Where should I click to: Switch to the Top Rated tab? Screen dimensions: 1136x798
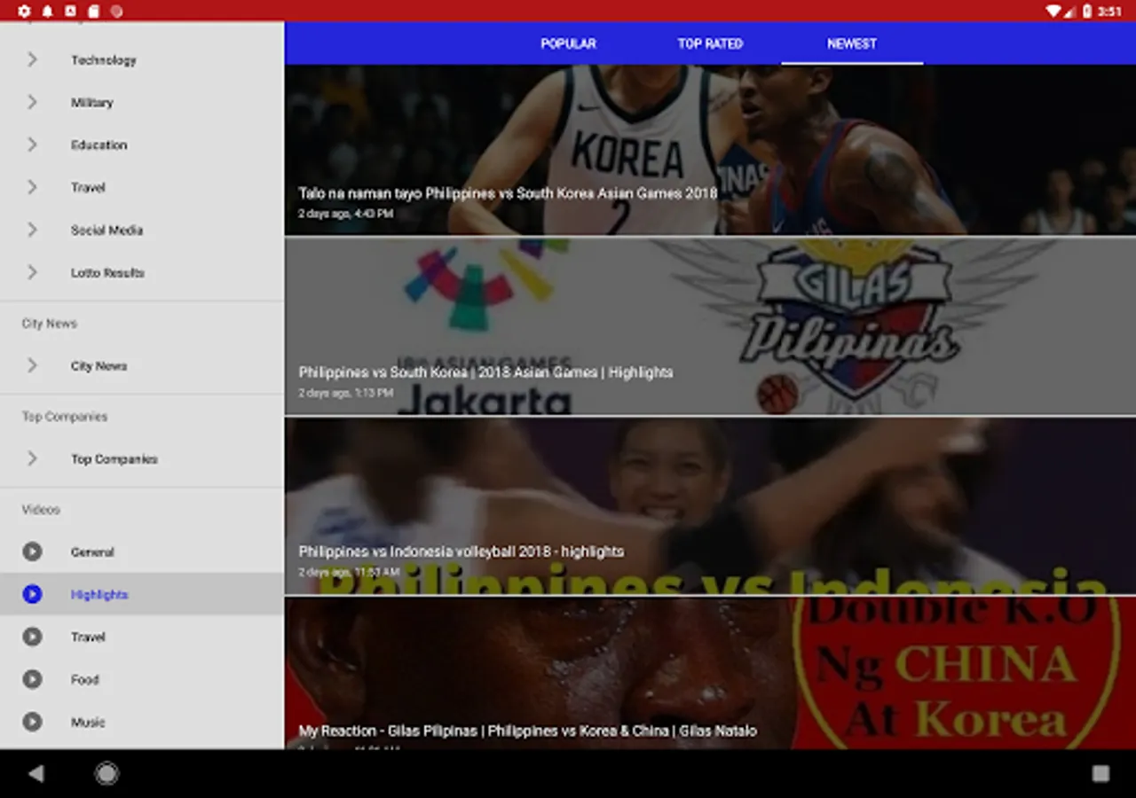710,43
